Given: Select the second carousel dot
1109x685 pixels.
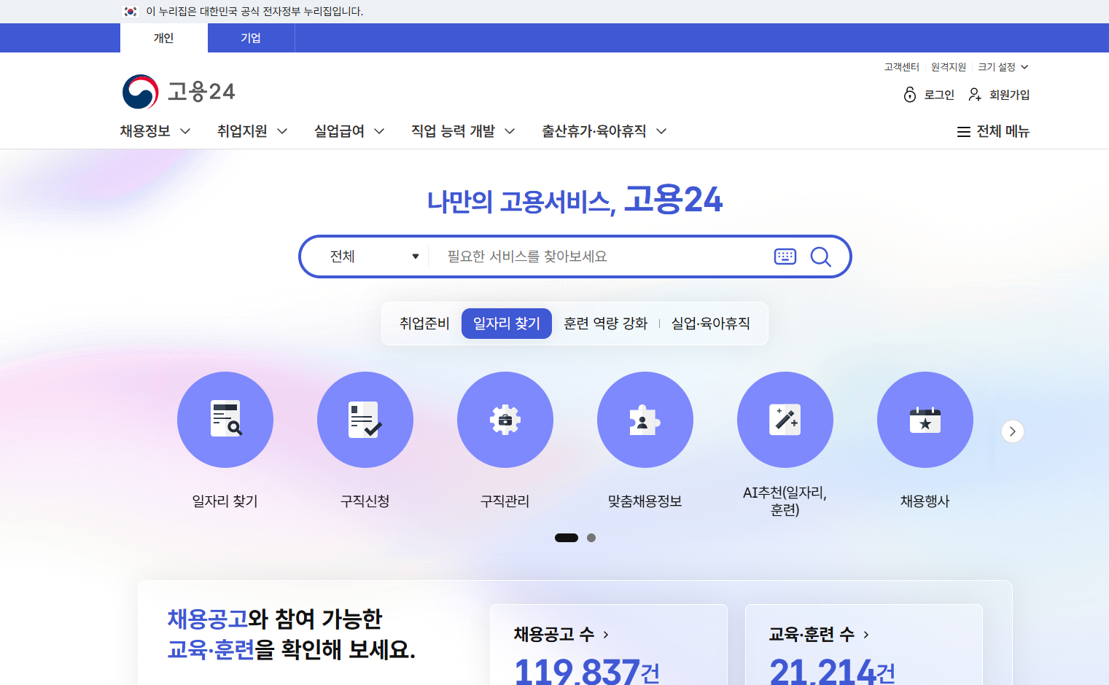Looking at the screenshot, I should [x=591, y=538].
